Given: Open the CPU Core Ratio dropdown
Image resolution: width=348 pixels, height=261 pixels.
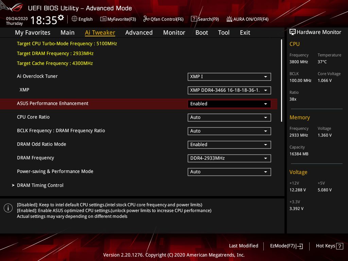Looking at the screenshot, I should tap(229, 117).
